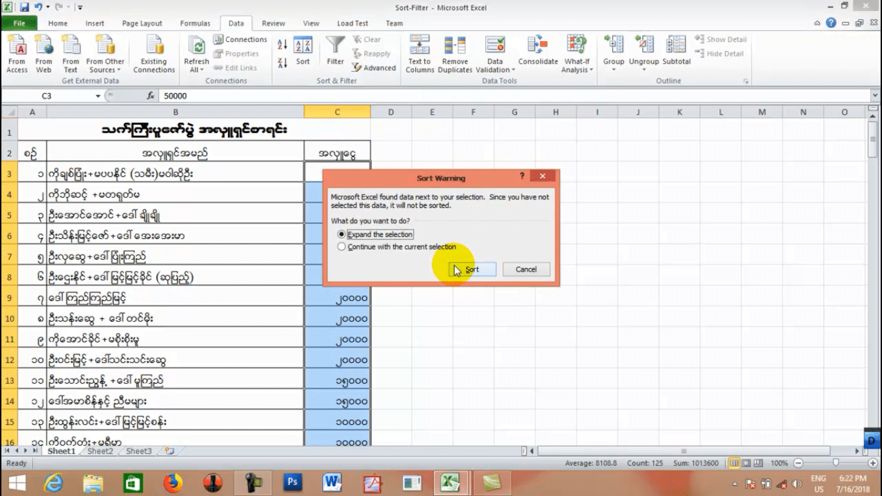Close the Sort Warning dialog
Screen dimensions: 882x496
(542, 176)
